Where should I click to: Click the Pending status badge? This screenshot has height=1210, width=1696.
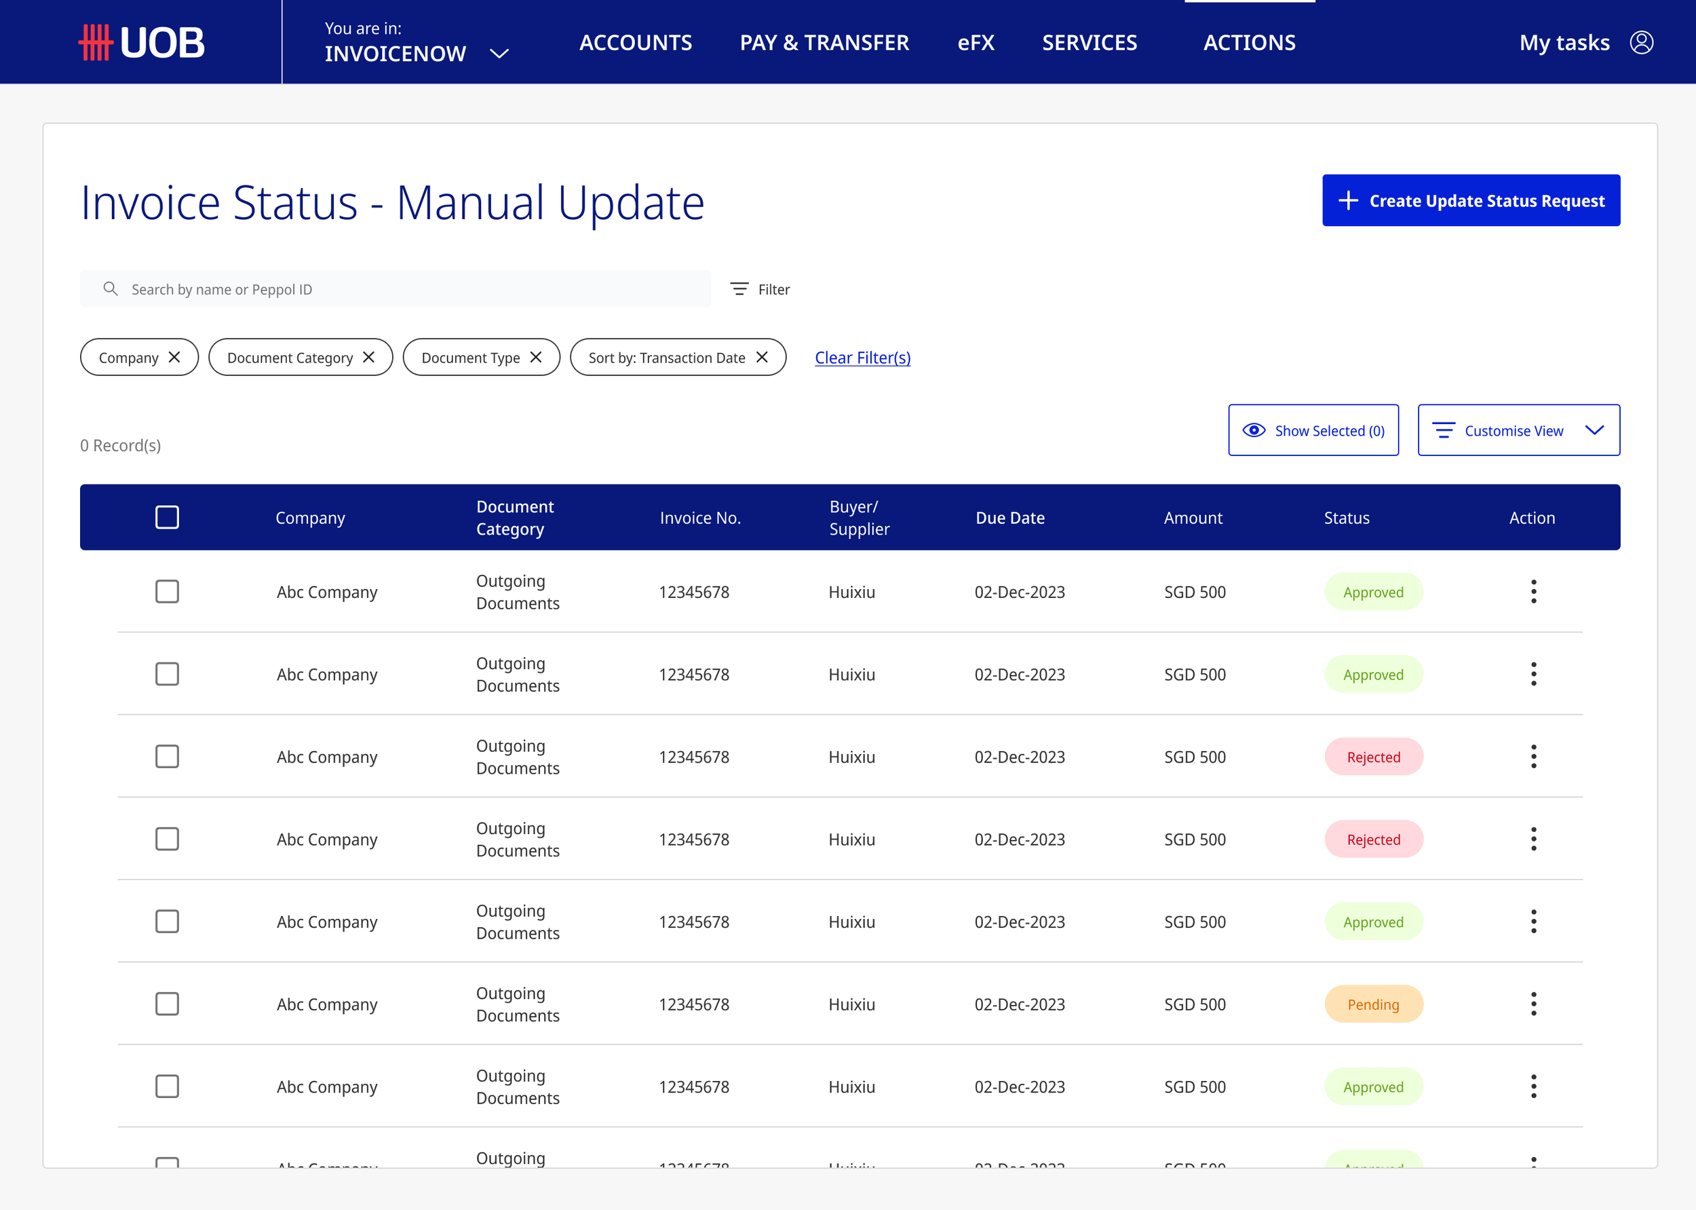pyautogui.click(x=1374, y=1004)
